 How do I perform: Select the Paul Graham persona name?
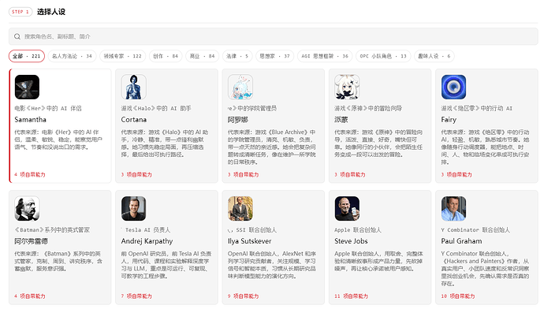[461, 241]
